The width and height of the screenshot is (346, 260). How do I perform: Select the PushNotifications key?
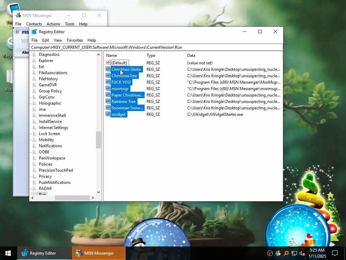tap(55, 182)
